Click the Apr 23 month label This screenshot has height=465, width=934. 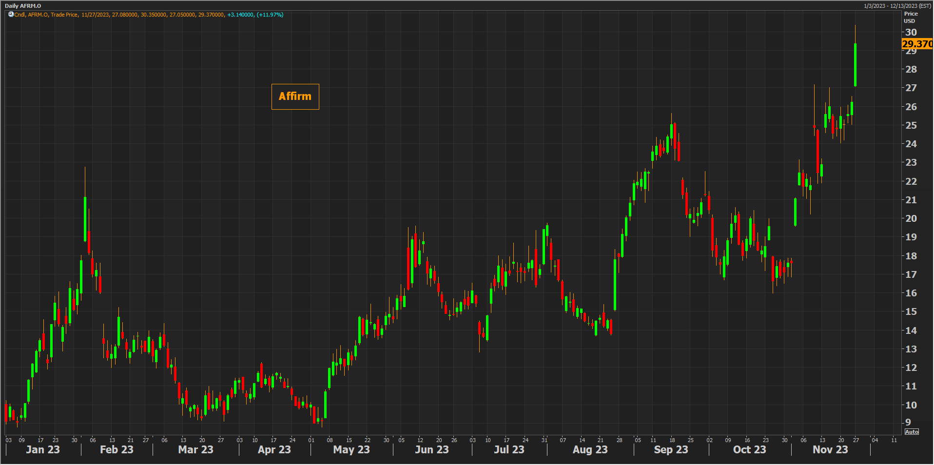coord(274,449)
